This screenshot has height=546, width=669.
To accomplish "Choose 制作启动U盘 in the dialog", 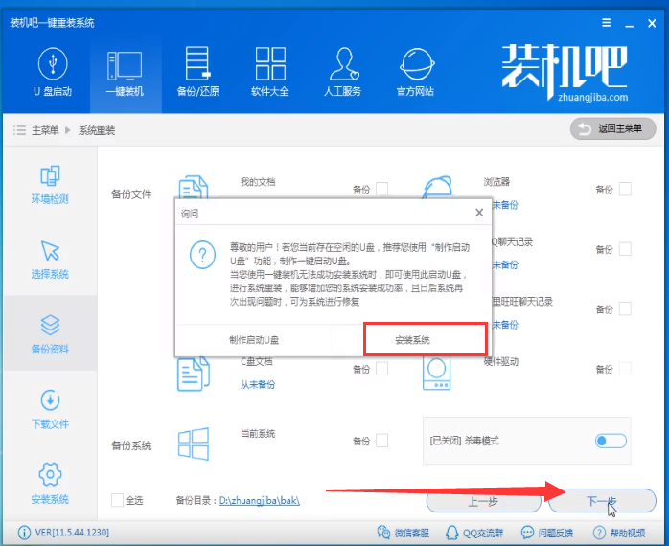I will pyautogui.click(x=254, y=340).
